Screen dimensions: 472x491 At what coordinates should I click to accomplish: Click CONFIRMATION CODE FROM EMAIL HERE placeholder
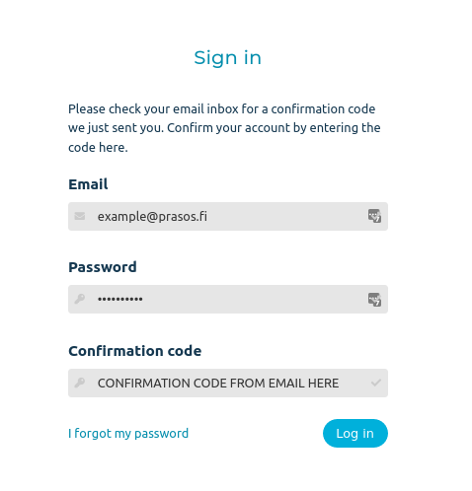(218, 384)
